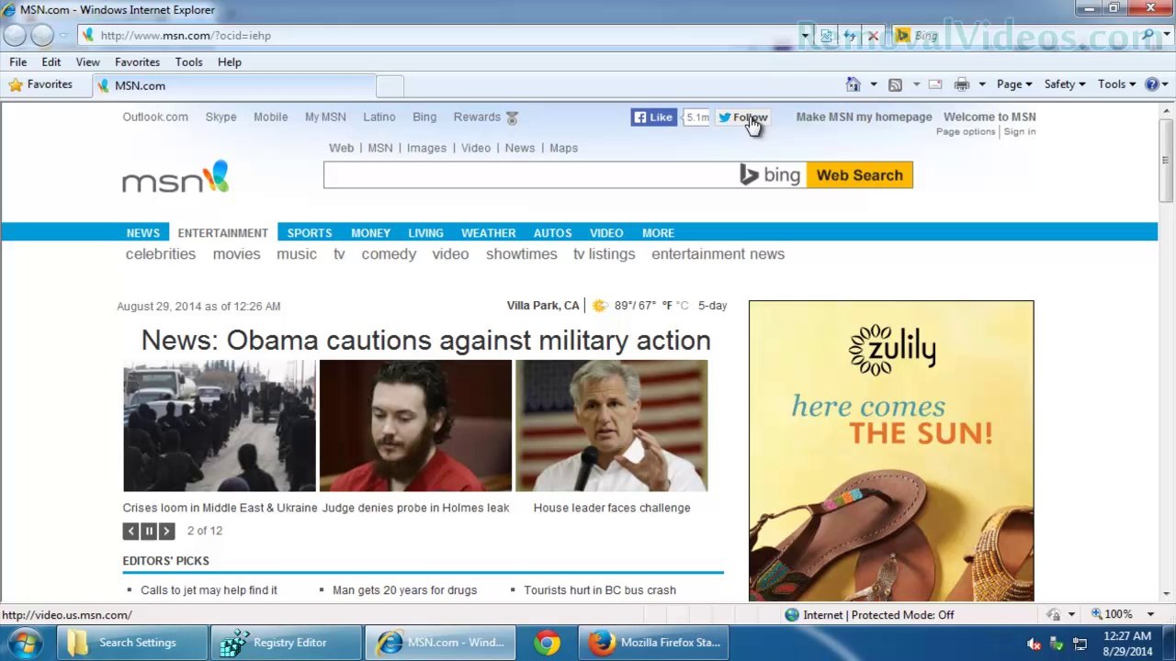Click the 100% zoom level button

click(1112, 614)
